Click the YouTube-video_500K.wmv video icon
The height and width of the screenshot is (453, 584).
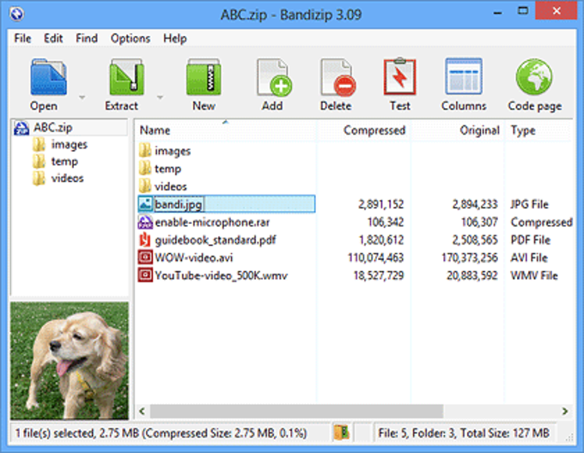pyautogui.click(x=145, y=275)
